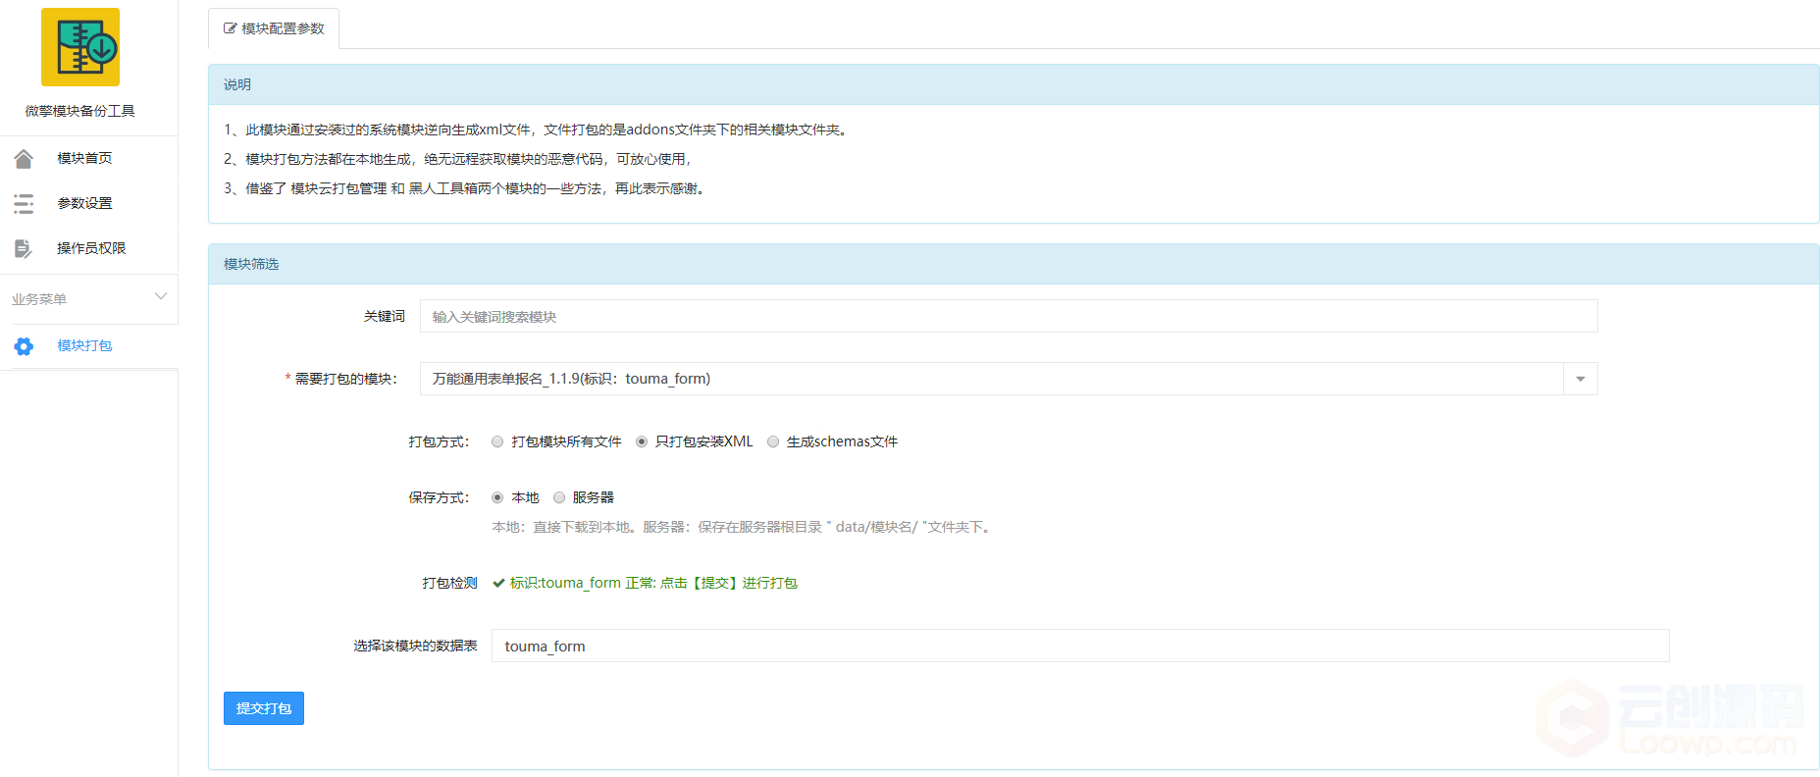Click note line 1 about xml文件
The image size is (1820, 777).
coord(537,129)
